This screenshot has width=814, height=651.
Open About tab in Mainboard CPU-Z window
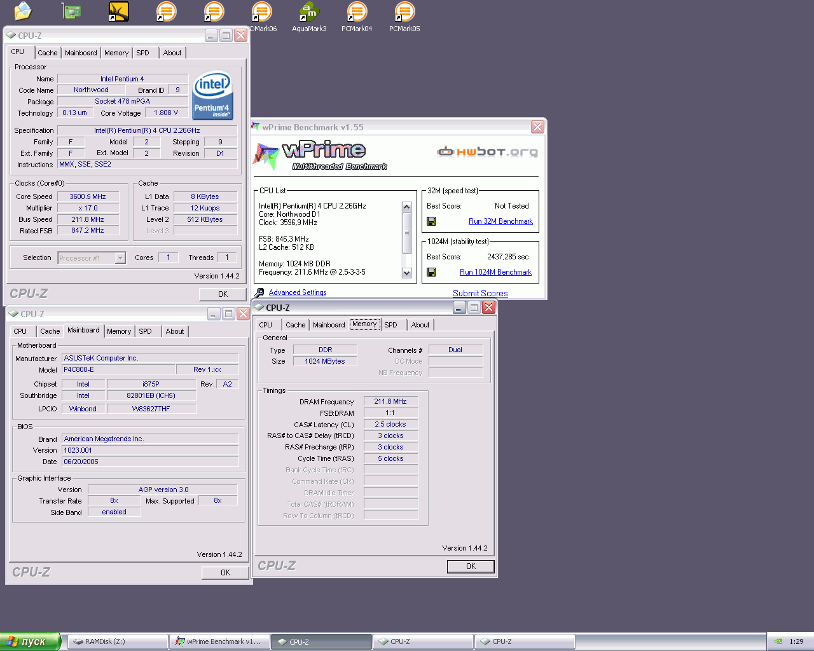[175, 331]
